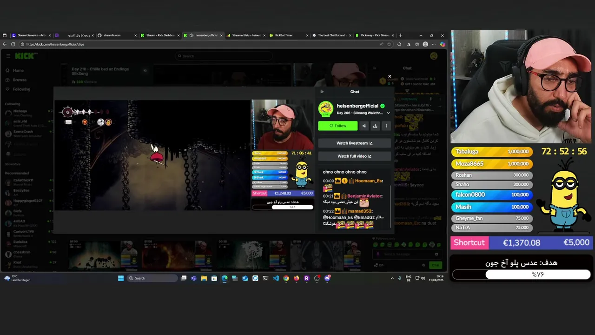Open clock and date panel
The width and height of the screenshot is (595, 335).
pos(436,278)
